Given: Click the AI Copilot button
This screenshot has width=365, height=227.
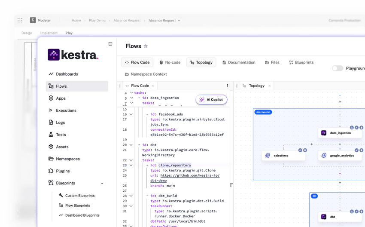Looking at the screenshot, I should pyautogui.click(x=211, y=100).
